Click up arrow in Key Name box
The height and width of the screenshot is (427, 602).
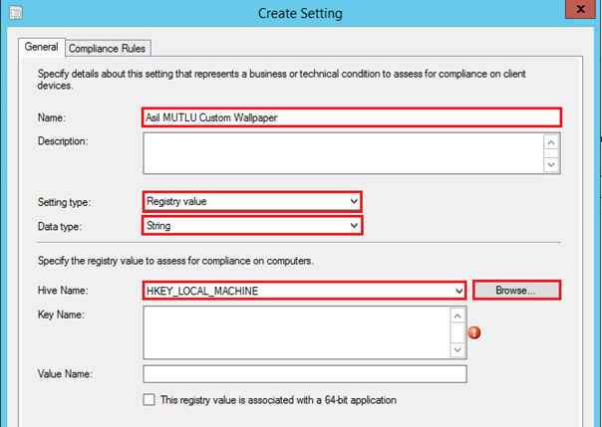[x=457, y=316]
